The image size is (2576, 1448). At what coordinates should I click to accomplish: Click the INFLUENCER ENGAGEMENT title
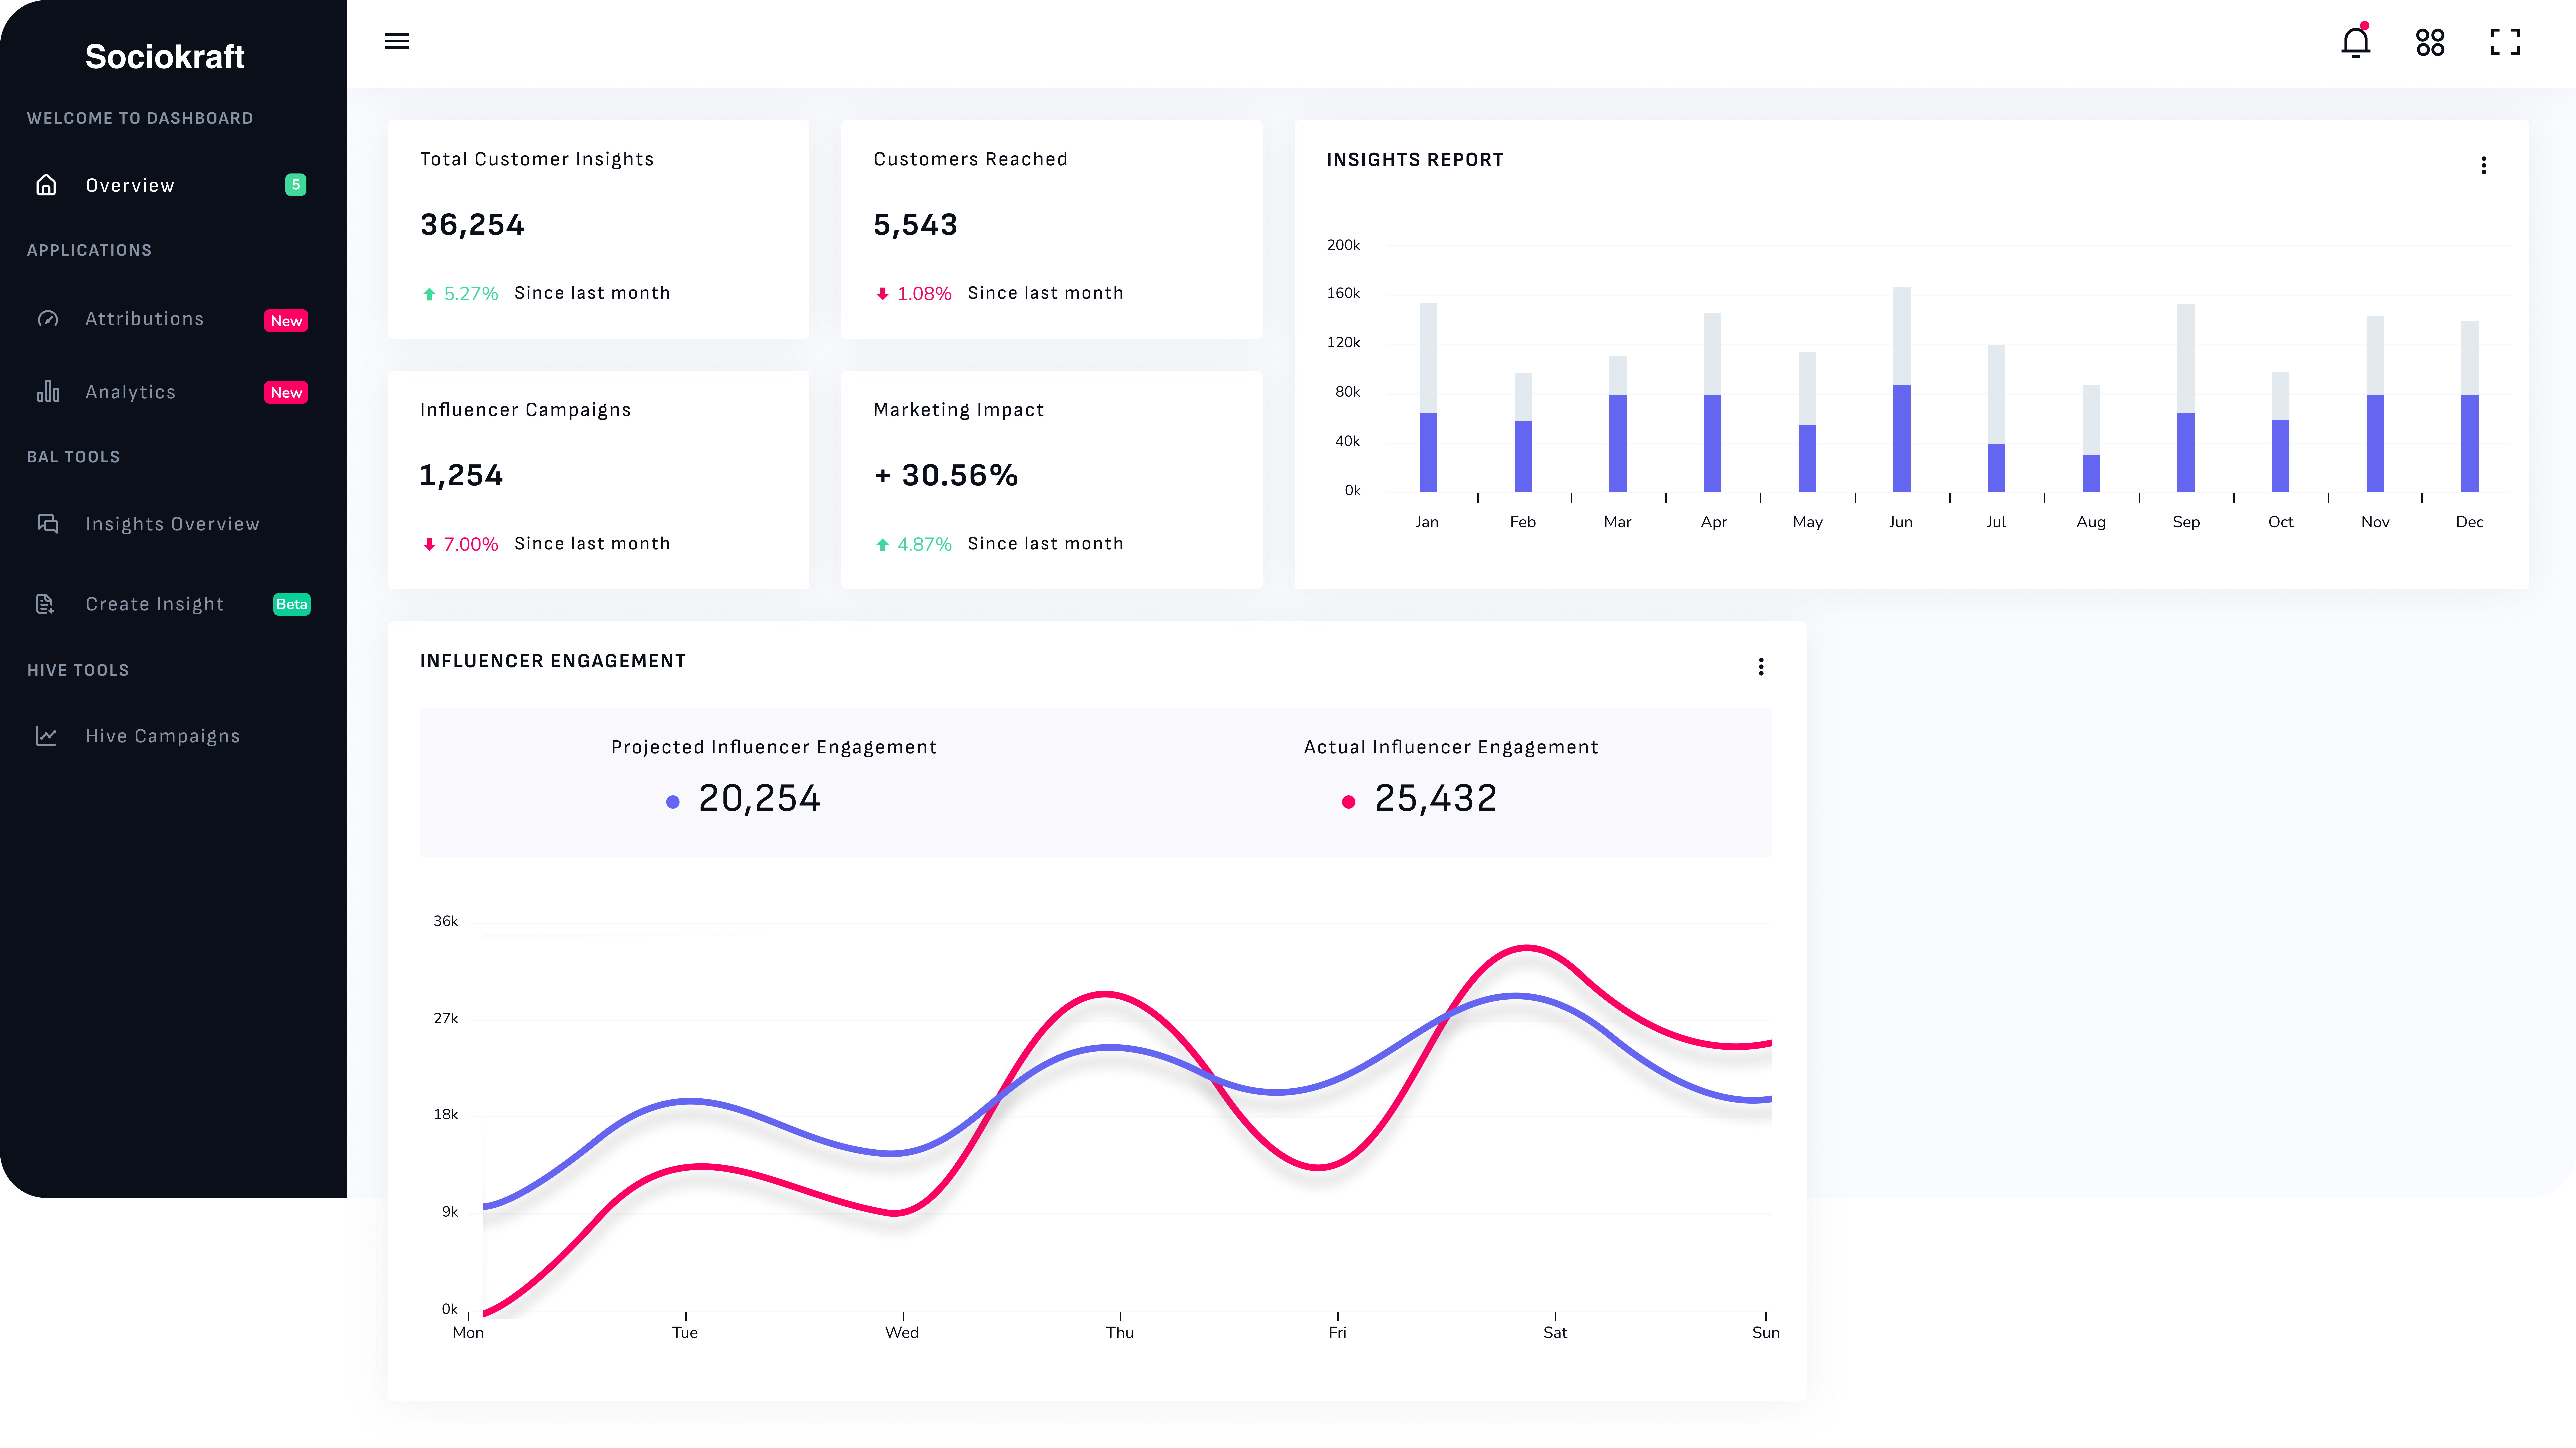click(x=553, y=661)
